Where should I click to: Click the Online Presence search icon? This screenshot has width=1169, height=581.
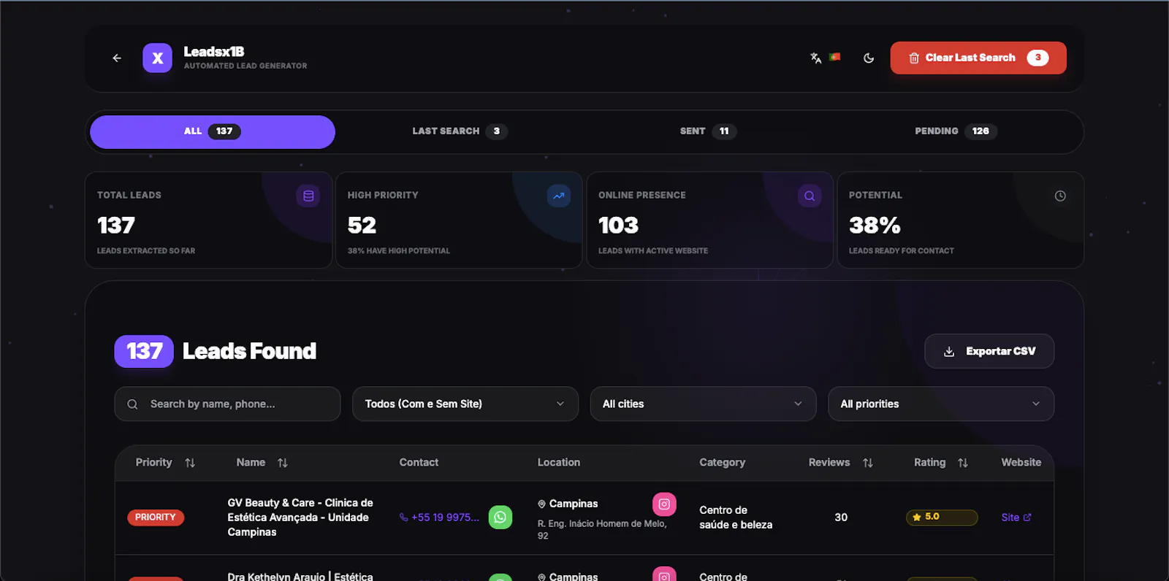coord(810,196)
